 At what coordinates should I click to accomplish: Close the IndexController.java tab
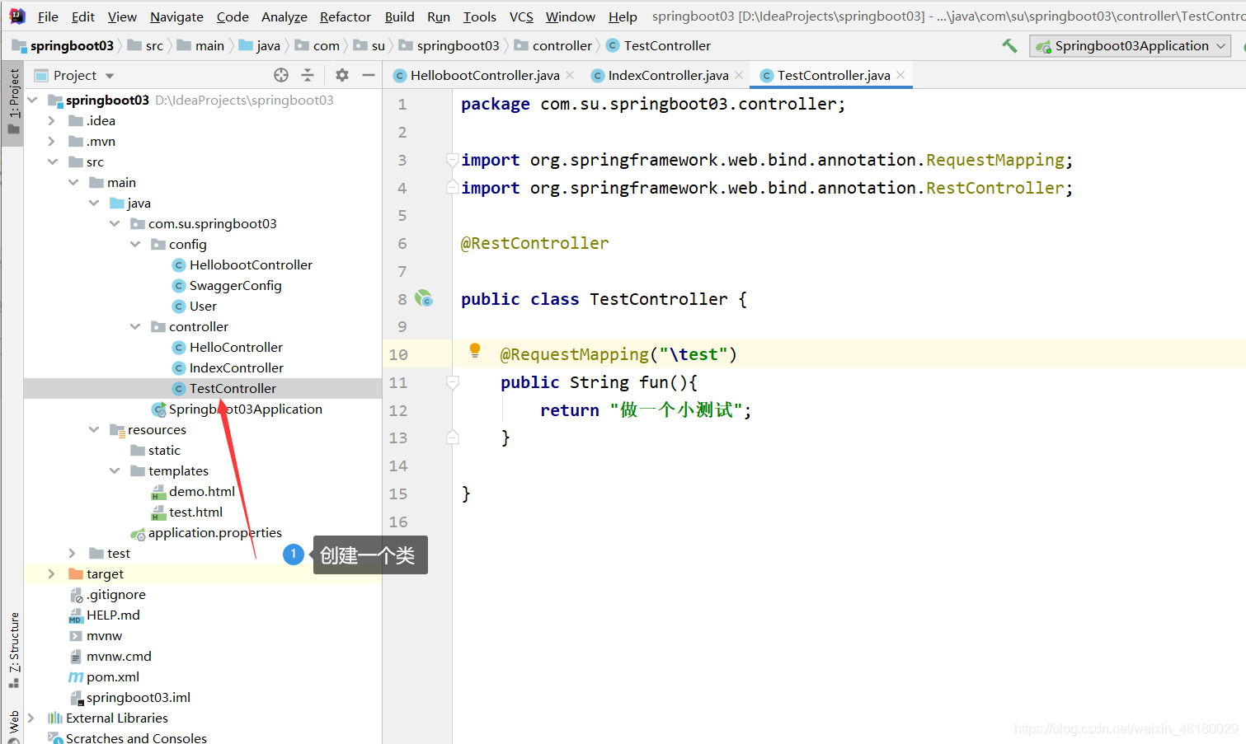click(739, 75)
